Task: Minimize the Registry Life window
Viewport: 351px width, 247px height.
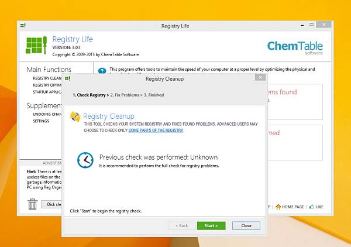Action: pos(302,25)
